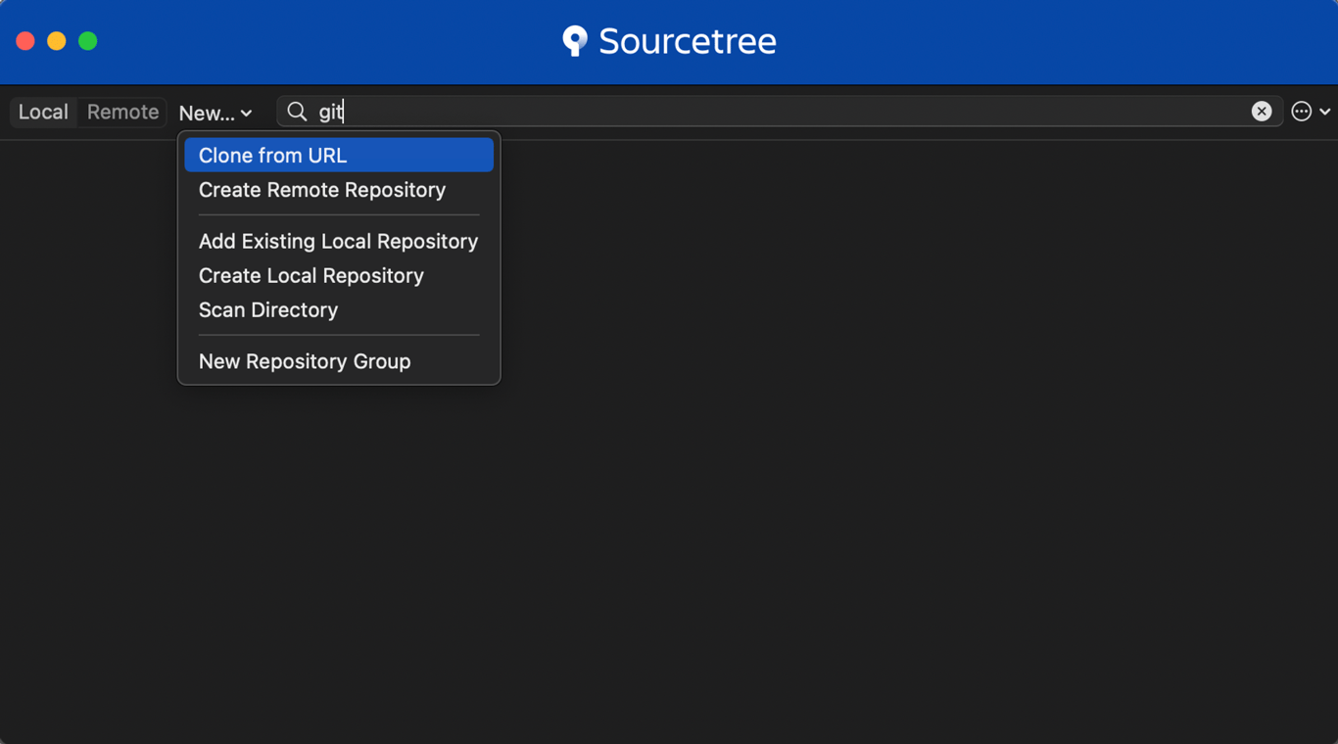Image resolution: width=1338 pixels, height=744 pixels.
Task: Choose Create Local Repository
Action: coord(339,275)
